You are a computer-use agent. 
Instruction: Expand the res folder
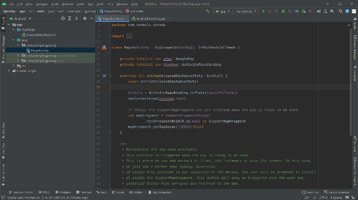pos(13,66)
